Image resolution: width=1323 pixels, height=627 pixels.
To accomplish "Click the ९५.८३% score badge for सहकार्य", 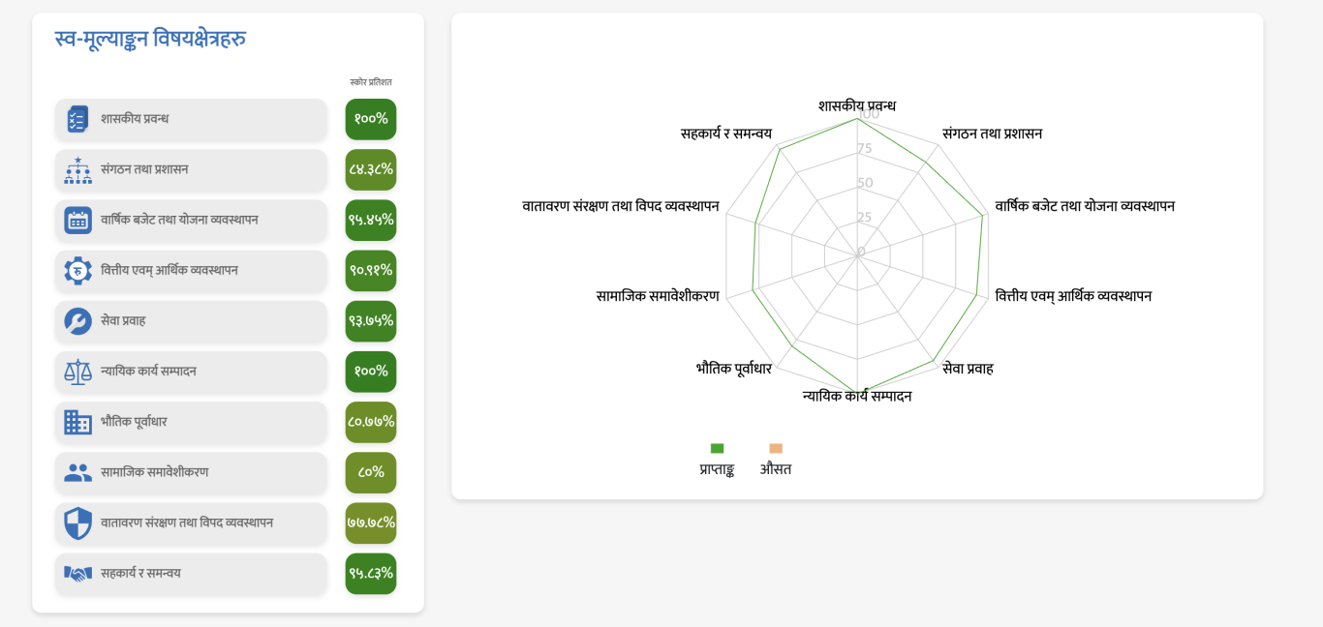I will coord(371,574).
